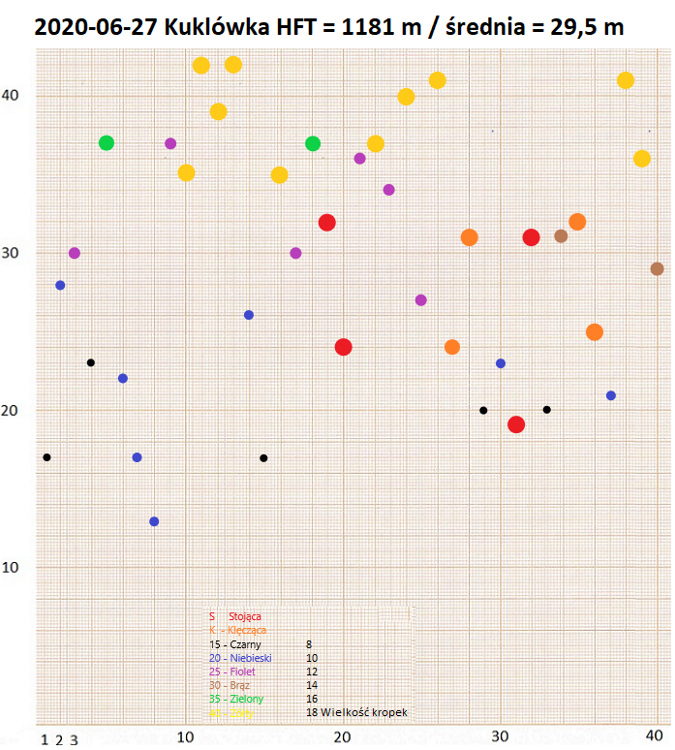Click the vertical axis label "20"
Viewport: 675px width, 750px height.
pos(10,410)
